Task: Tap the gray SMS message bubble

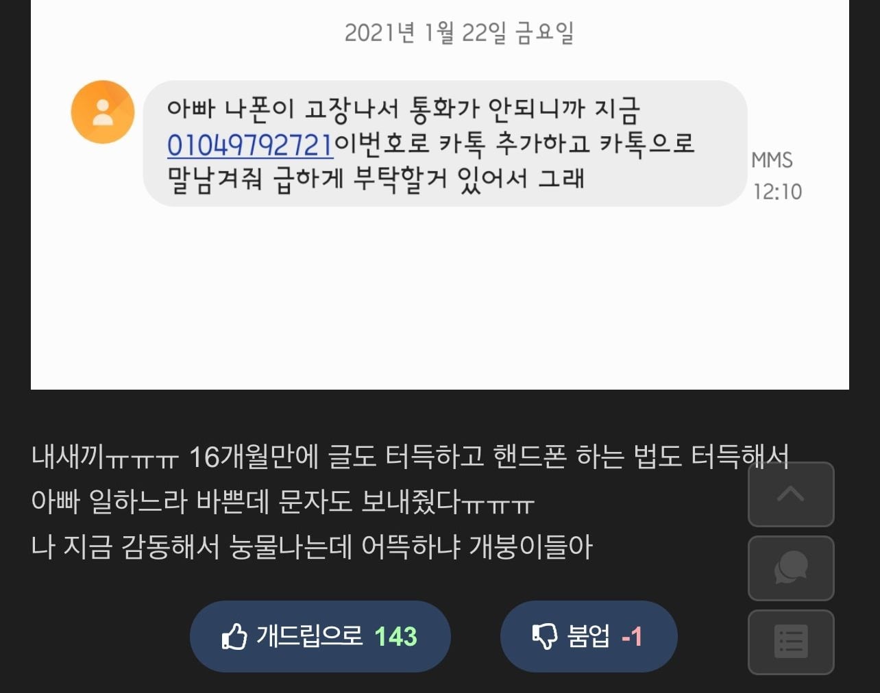Action: [x=445, y=144]
